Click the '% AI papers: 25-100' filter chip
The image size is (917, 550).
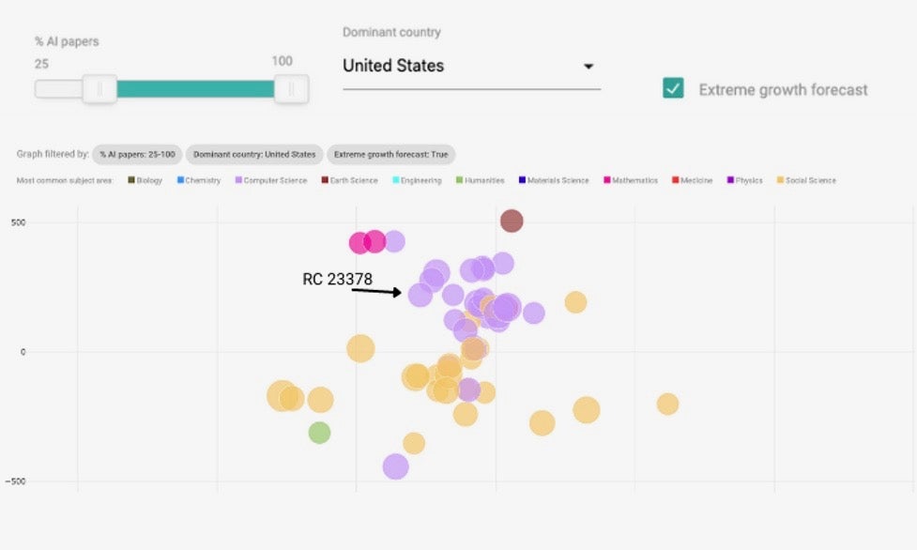tap(137, 154)
